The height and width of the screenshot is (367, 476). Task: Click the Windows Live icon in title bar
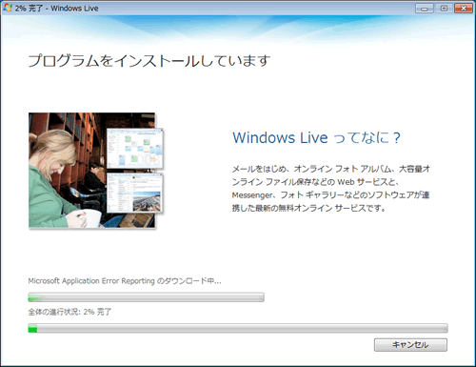coord(8,8)
